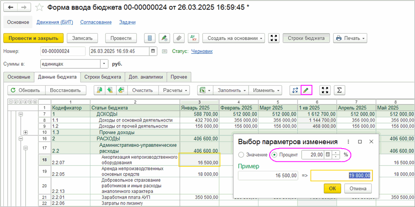Click calculator icon in percent field
415x207 pixels.
click(328, 154)
